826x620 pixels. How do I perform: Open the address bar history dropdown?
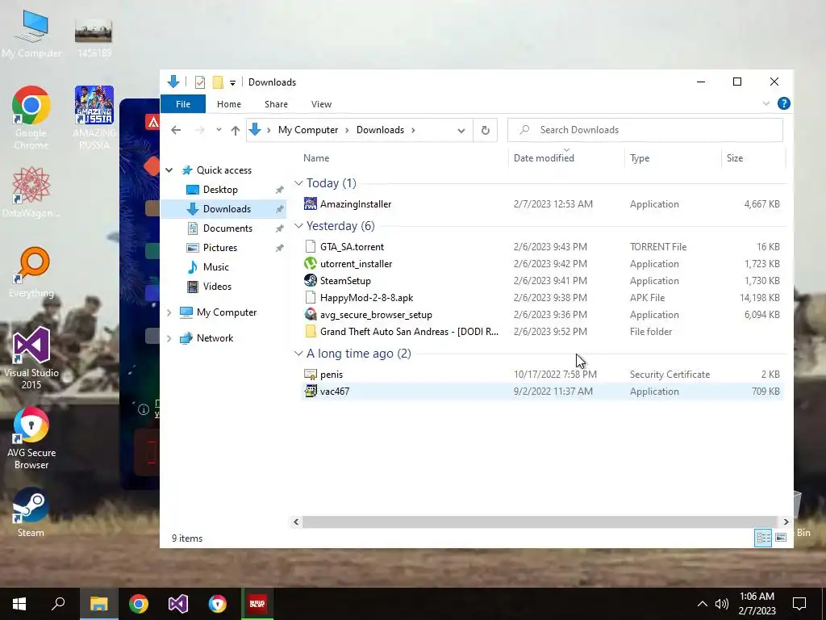coord(461,130)
